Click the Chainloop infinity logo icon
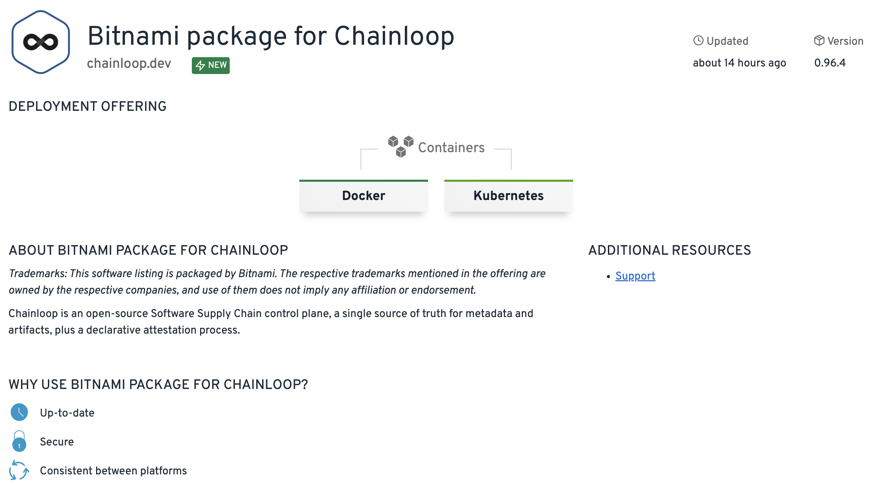This screenshot has height=484, width=870. (41, 42)
